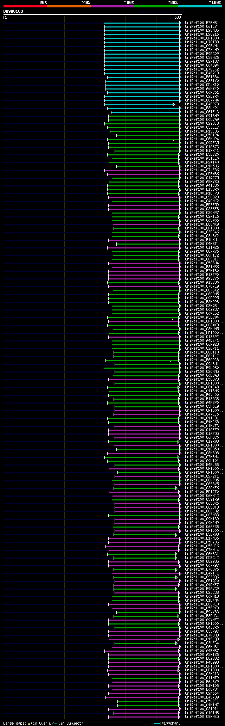Open hit UniRef100_B9GZ15

pyautogui.click(x=202, y=35)
